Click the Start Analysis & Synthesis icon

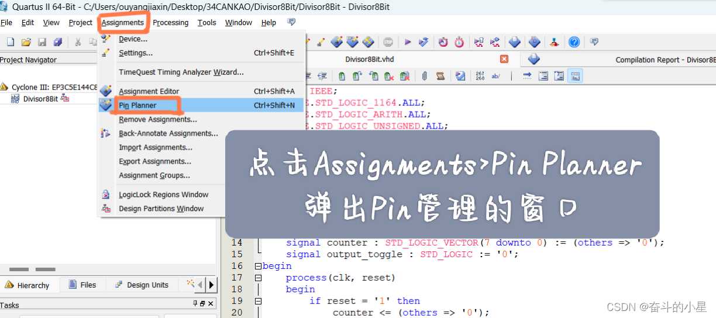tap(424, 42)
